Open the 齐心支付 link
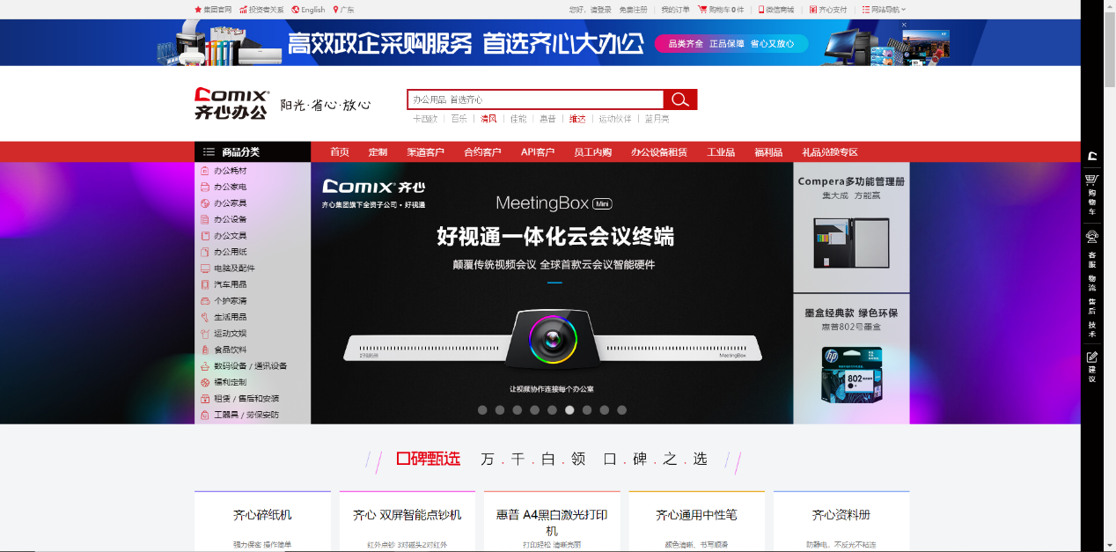The image size is (1116, 552). pyautogui.click(x=827, y=10)
